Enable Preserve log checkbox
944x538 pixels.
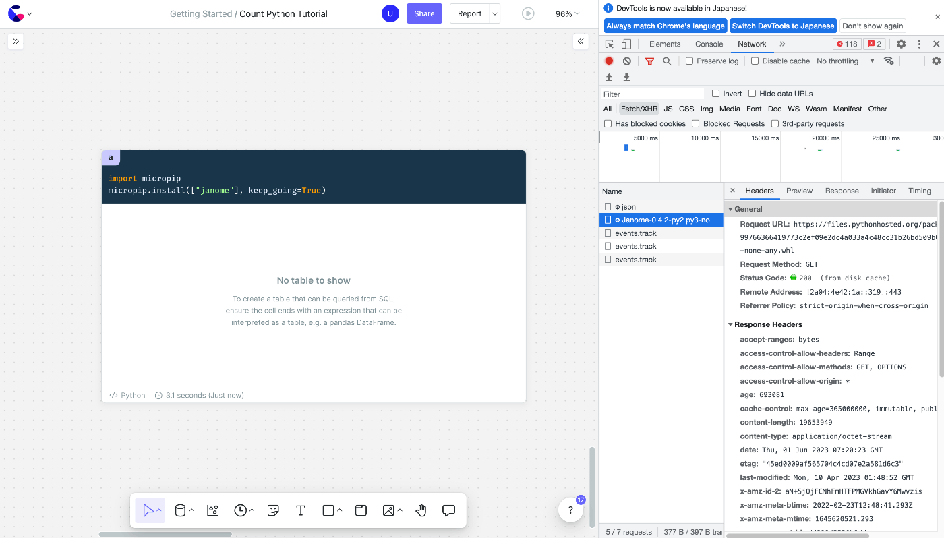pyautogui.click(x=689, y=61)
